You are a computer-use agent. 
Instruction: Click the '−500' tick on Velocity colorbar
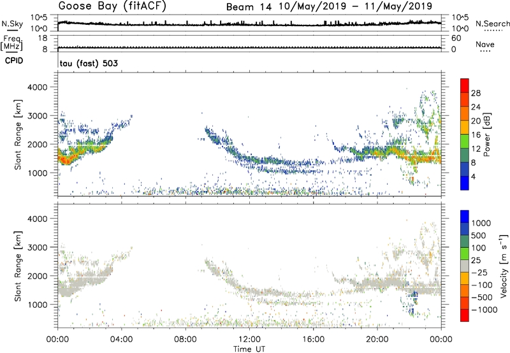click(482, 297)
